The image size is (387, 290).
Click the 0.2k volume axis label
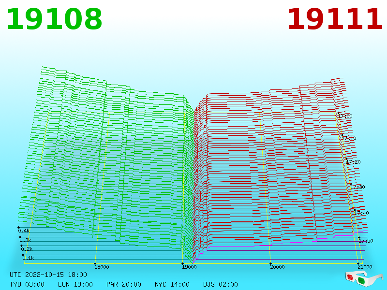[x=27, y=249]
